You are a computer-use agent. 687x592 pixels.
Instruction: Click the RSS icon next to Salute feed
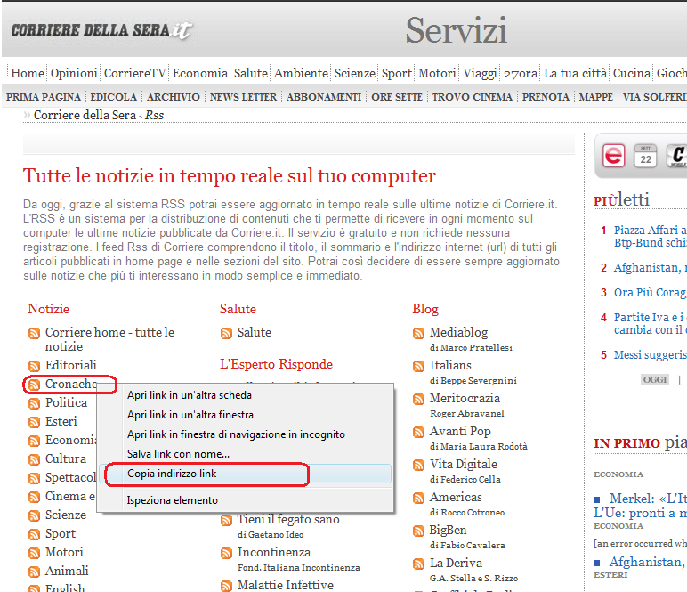[227, 334]
